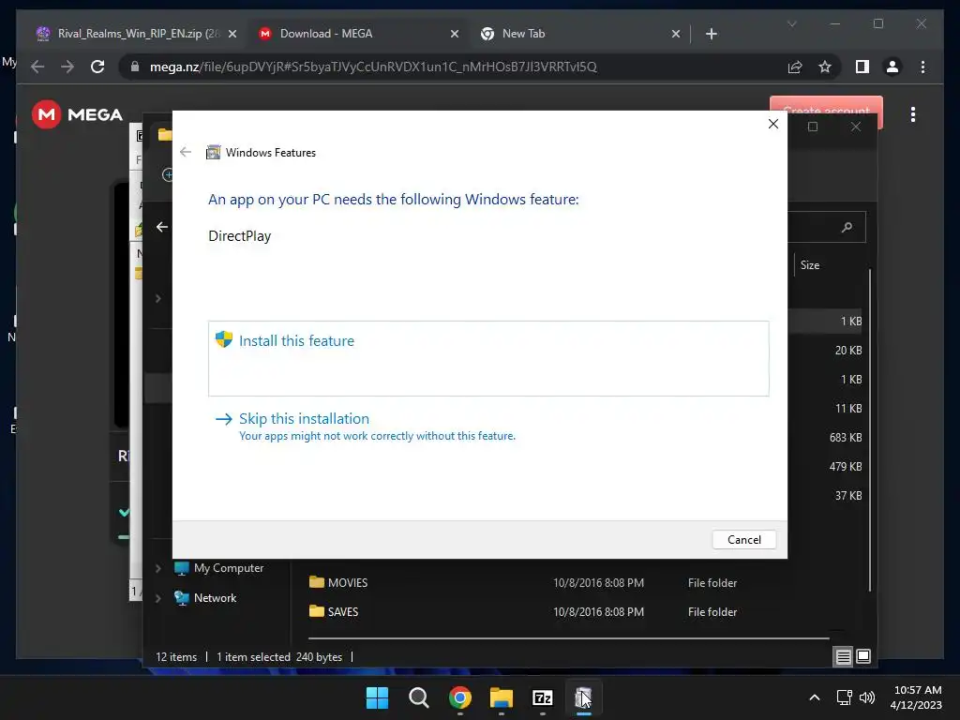
Task: Expand My Computer in navigation pane
Action: pyautogui.click(x=157, y=568)
